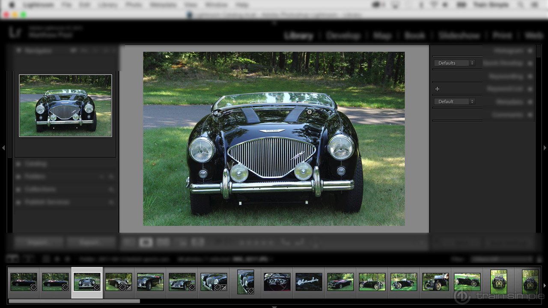Select the Grid view icon in the toolbar
Screen dimensions: 548x308
(128, 242)
